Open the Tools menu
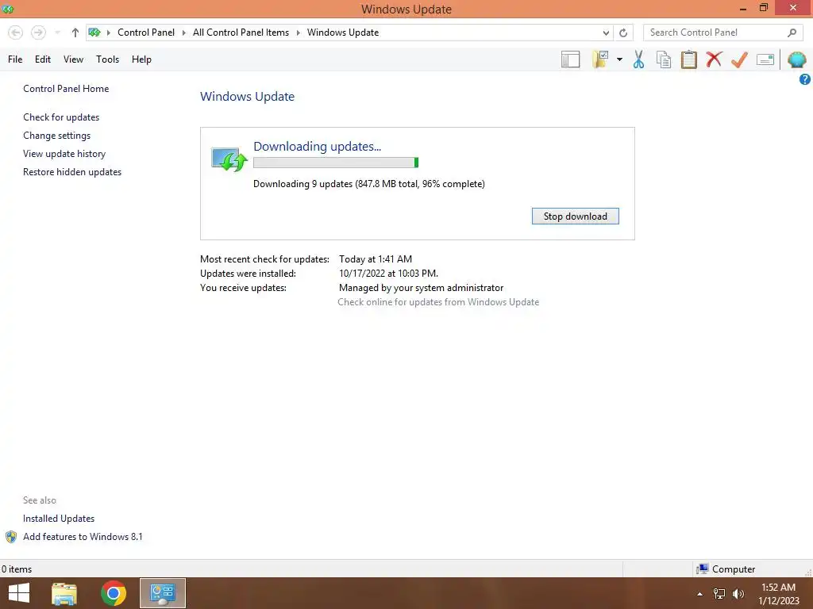813x609 pixels. pos(107,59)
